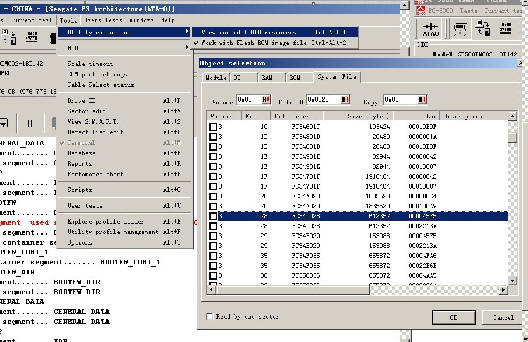Expand the Utility extensions submenu arrow
This screenshot has width=528, height=342.
[x=187, y=32]
